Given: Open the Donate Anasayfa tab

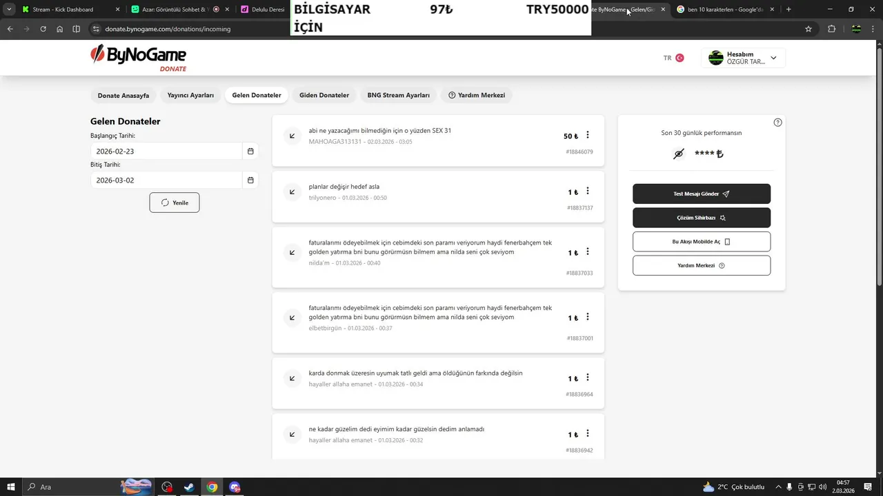Looking at the screenshot, I should coord(123,95).
